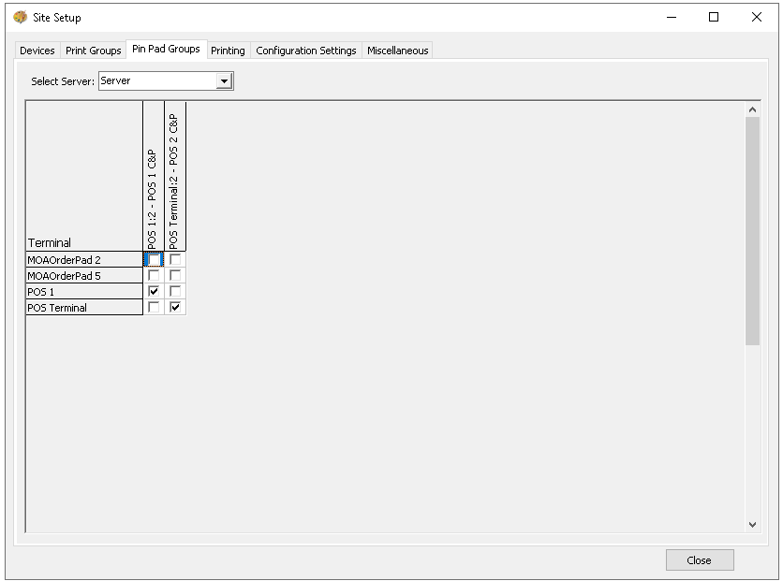The height and width of the screenshot is (581, 783).
Task: Uncheck POS Terminal row under POS 2 C&P
Action: (x=175, y=308)
